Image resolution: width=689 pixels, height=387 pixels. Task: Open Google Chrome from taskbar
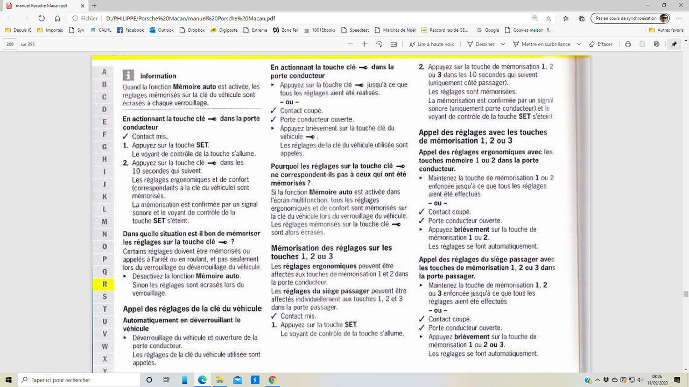pyautogui.click(x=272, y=379)
